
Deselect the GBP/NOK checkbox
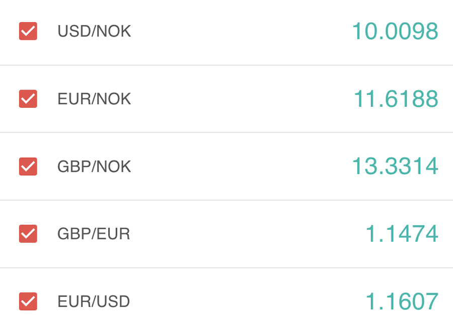(x=28, y=166)
